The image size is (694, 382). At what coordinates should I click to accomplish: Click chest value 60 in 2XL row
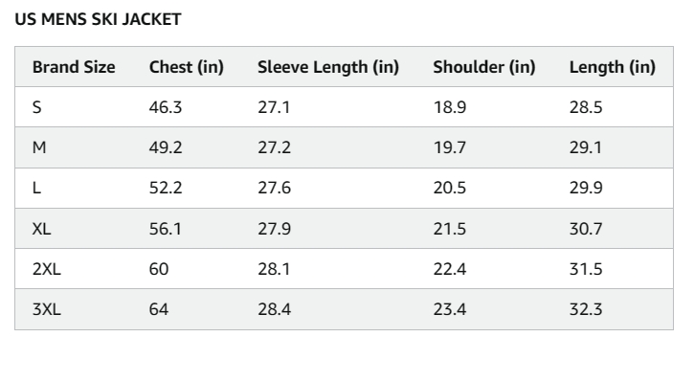point(159,269)
